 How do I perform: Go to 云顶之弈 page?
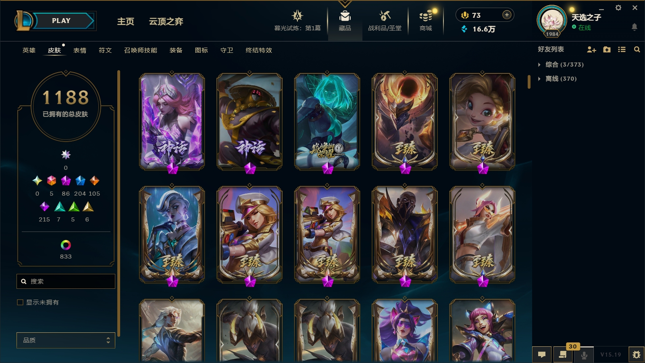pyautogui.click(x=166, y=21)
